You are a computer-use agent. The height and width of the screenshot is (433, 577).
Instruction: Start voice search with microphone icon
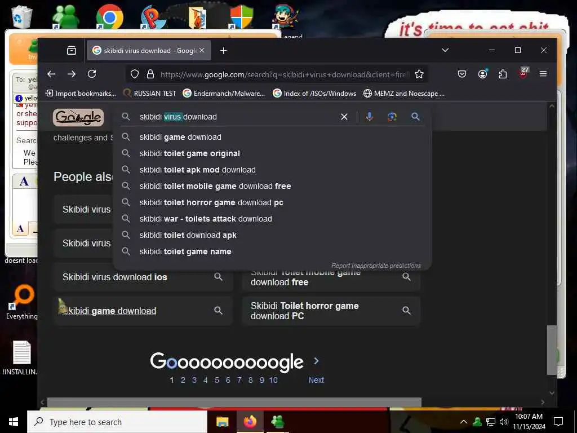tap(369, 117)
